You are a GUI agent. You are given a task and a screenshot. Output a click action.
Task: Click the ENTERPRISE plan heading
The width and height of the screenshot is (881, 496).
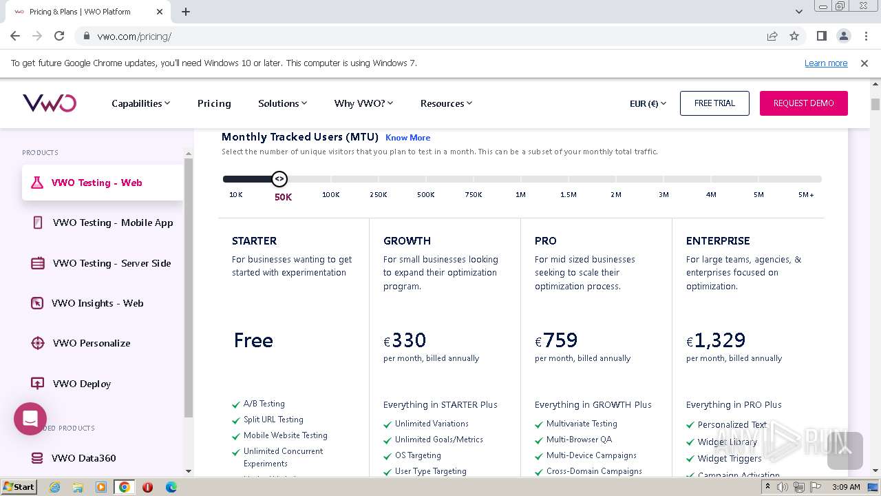tap(718, 241)
